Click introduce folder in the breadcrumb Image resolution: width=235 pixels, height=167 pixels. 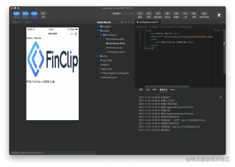click(x=168, y=27)
